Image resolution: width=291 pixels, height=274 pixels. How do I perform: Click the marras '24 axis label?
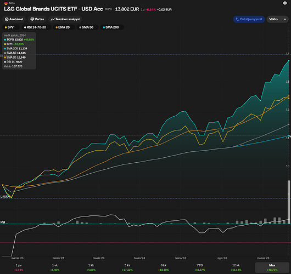tap(263, 258)
